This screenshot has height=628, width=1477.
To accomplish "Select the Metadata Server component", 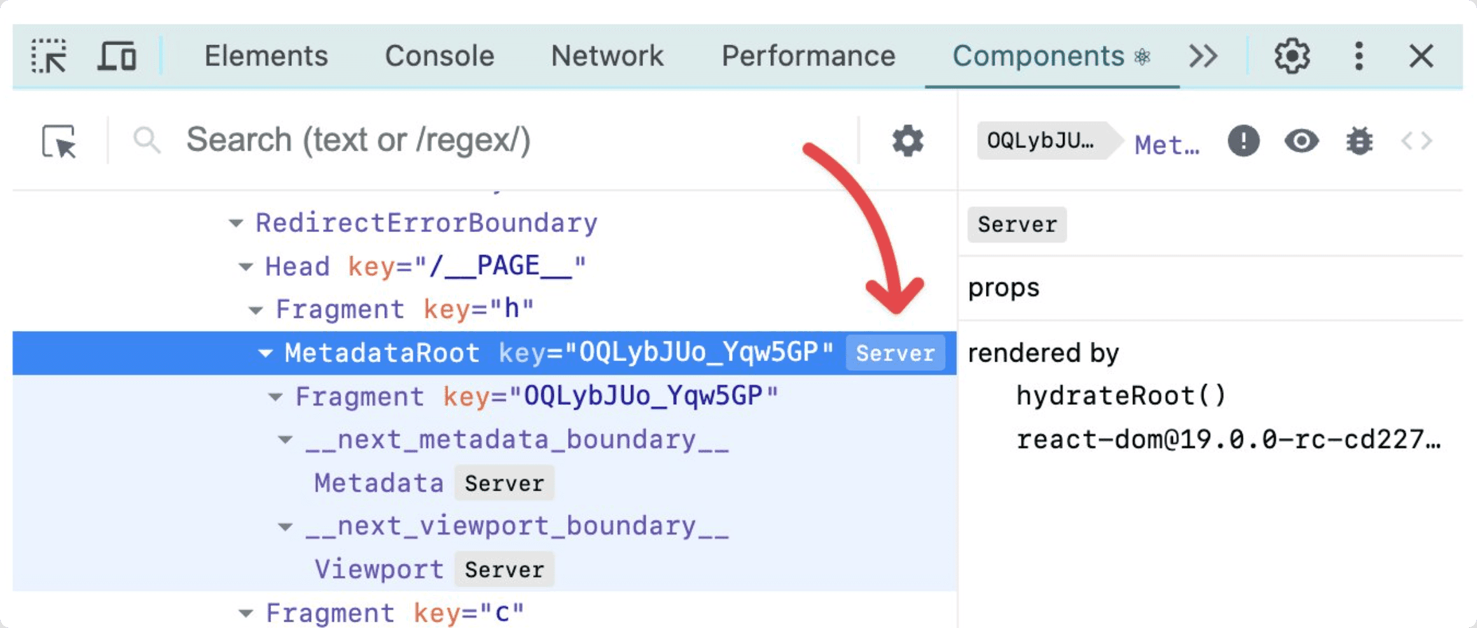I will (379, 483).
